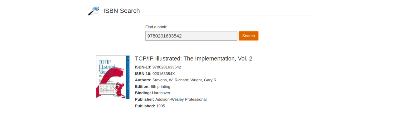Image resolution: width=404 pixels, height=114 pixels.
Task: Click the bold Edition label
Action: pos(142,87)
